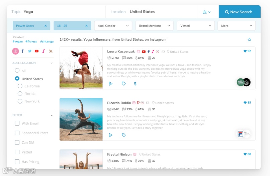Collapse the AUD. LOCATION section chevron
Viewport: 270px width, 176px height.
click(x=52, y=63)
